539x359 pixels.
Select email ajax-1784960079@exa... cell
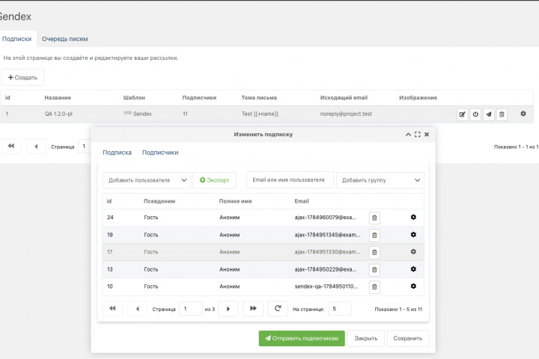(326, 218)
